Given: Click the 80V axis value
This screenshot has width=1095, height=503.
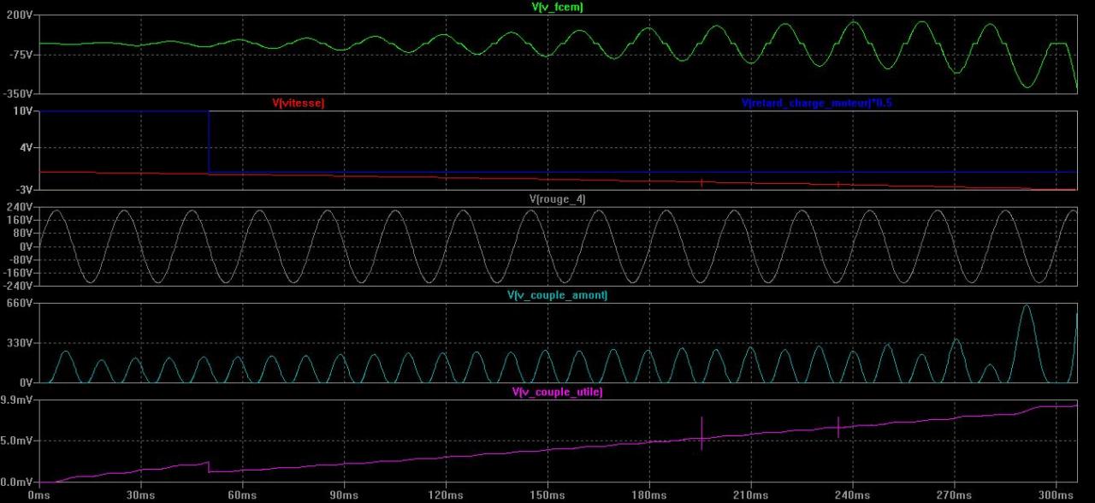Looking at the screenshot, I should [x=23, y=233].
